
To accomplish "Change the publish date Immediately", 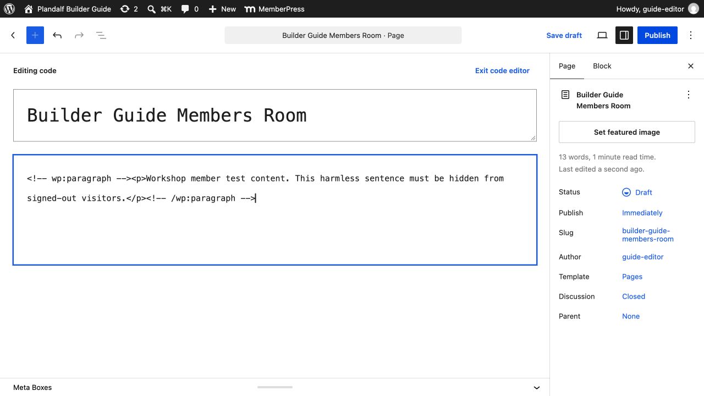I will [x=642, y=213].
